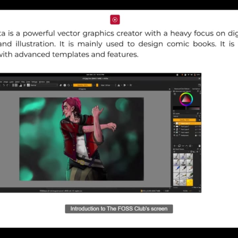238x238 pixels.
Task: Select the zigzag stroke brush preset thumbnail
Action: click(176, 182)
